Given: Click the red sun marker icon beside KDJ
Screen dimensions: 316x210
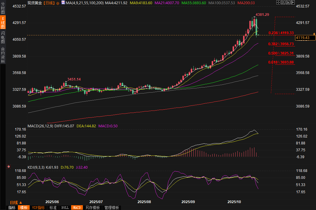Looking at the screenshot, I should click(9, 166).
